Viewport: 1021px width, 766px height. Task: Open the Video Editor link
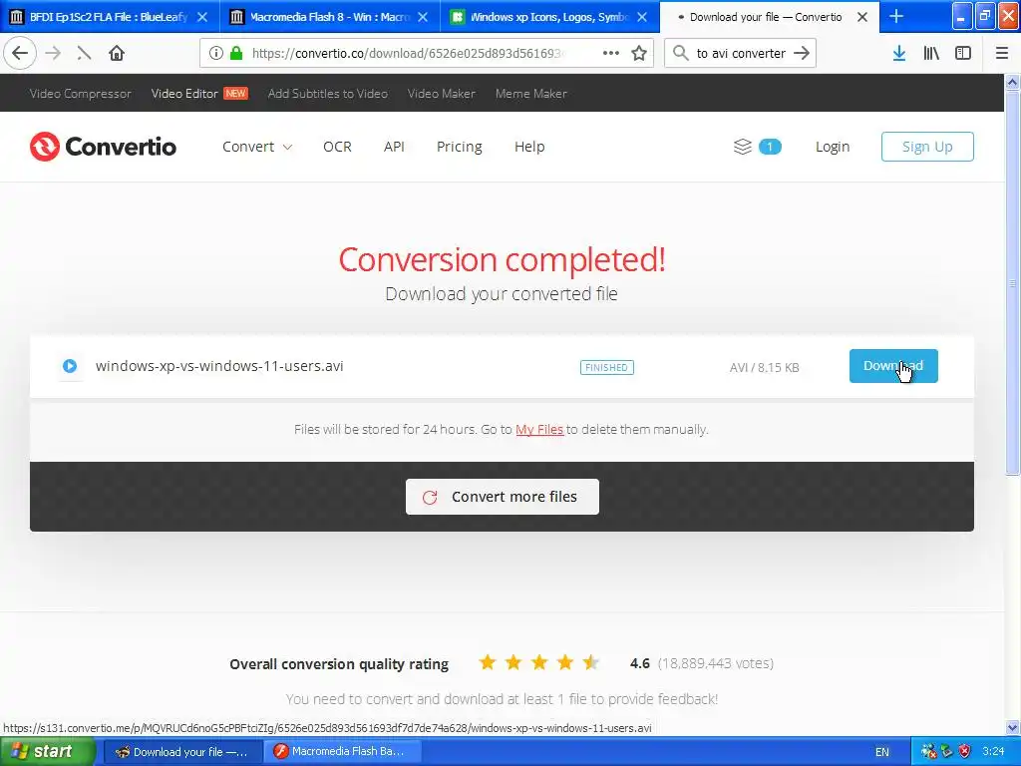(184, 93)
